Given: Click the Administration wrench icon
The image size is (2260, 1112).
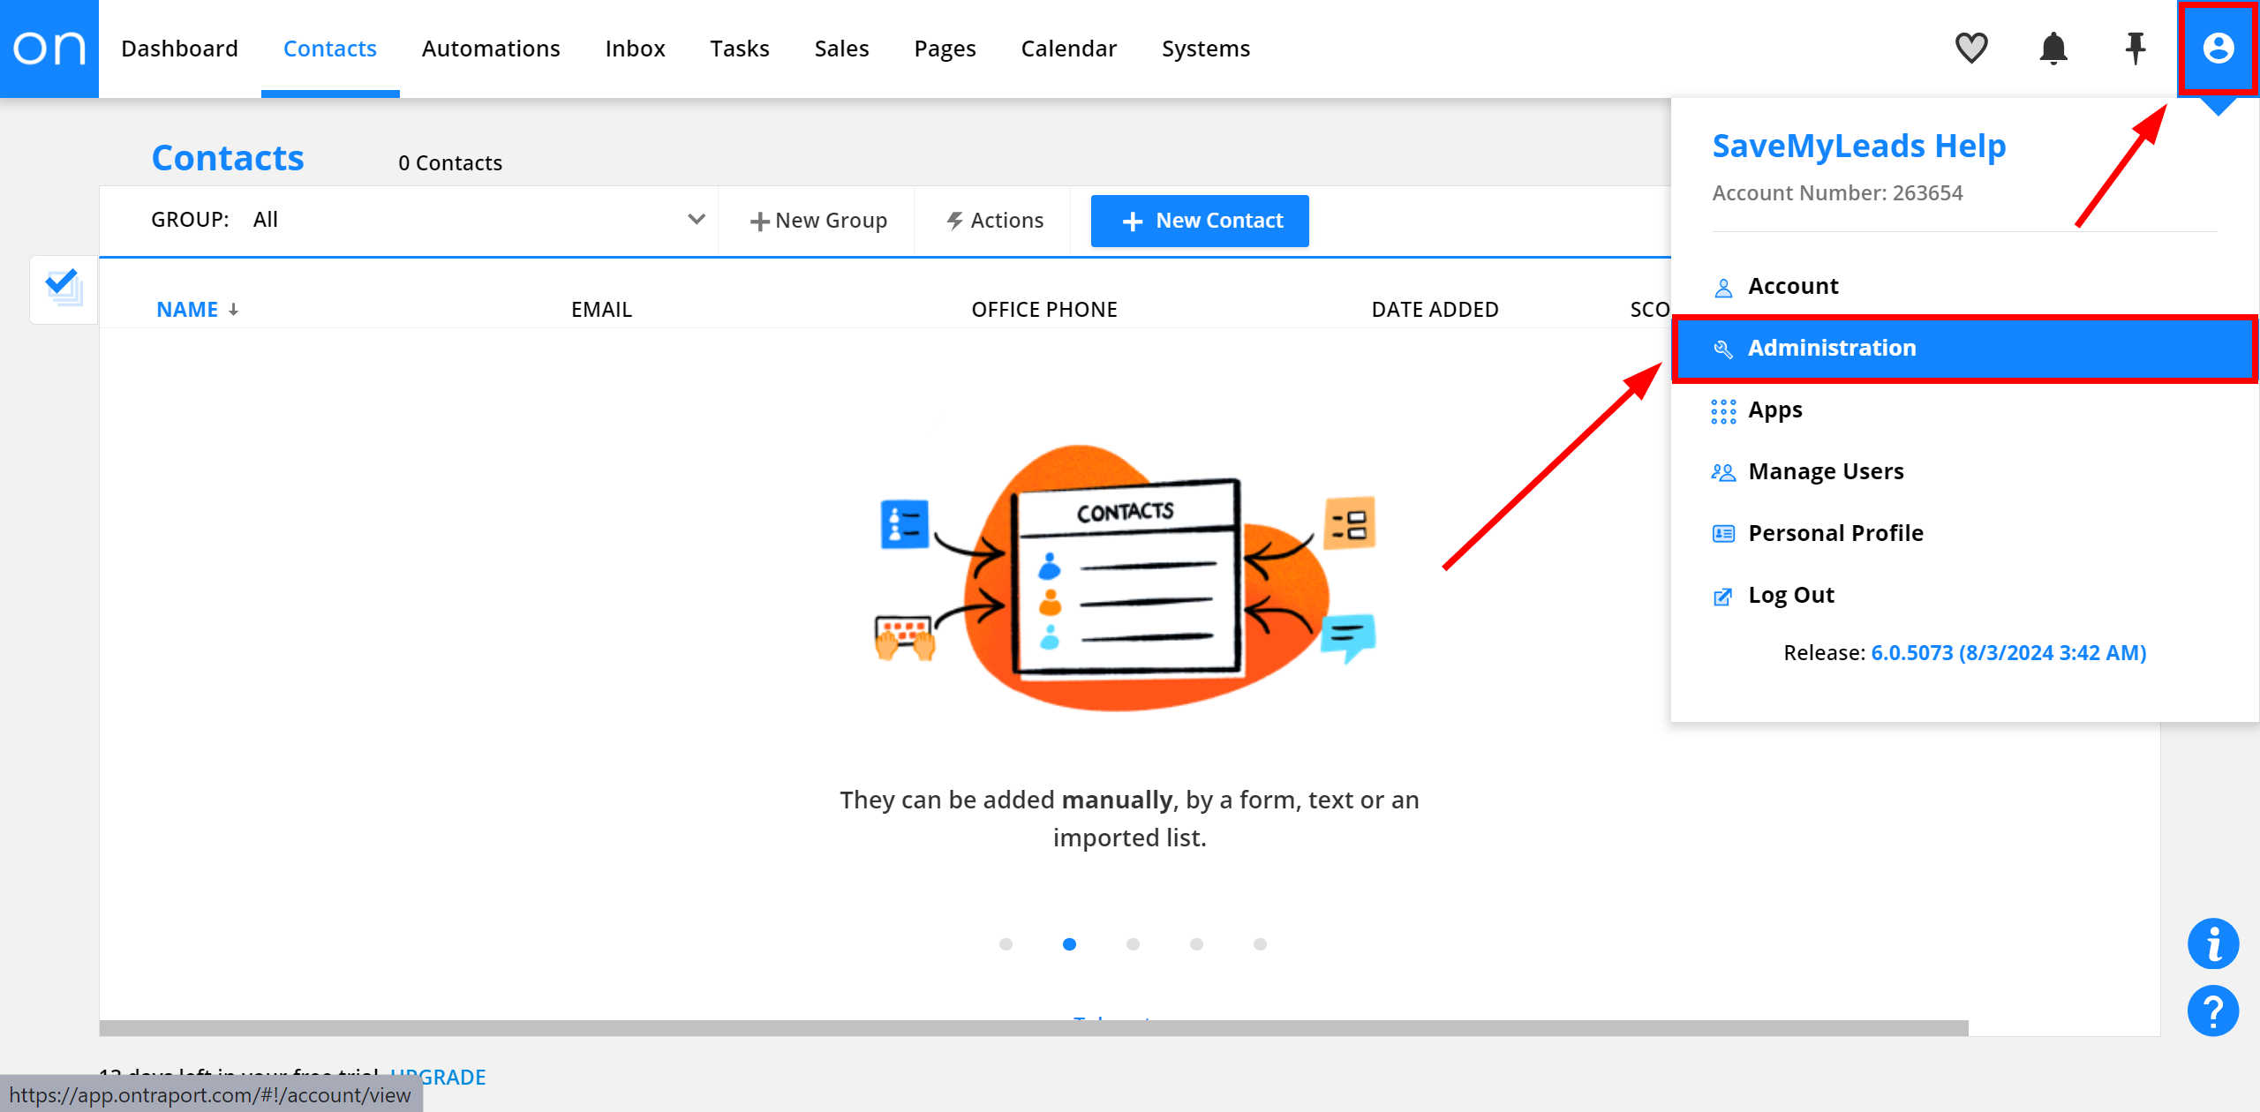Looking at the screenshot, I should [x=1722, y=349].
